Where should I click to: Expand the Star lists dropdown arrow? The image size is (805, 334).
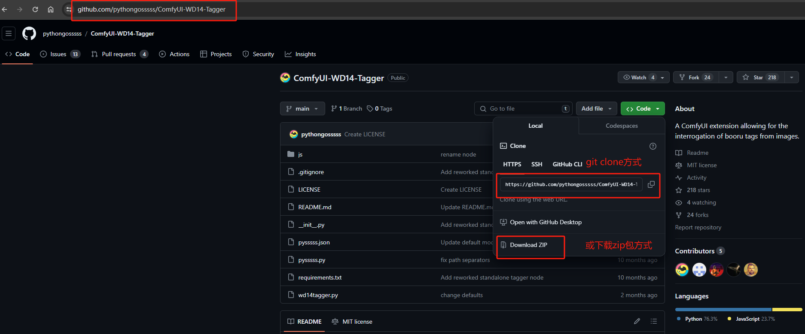(x=792, y=78)
